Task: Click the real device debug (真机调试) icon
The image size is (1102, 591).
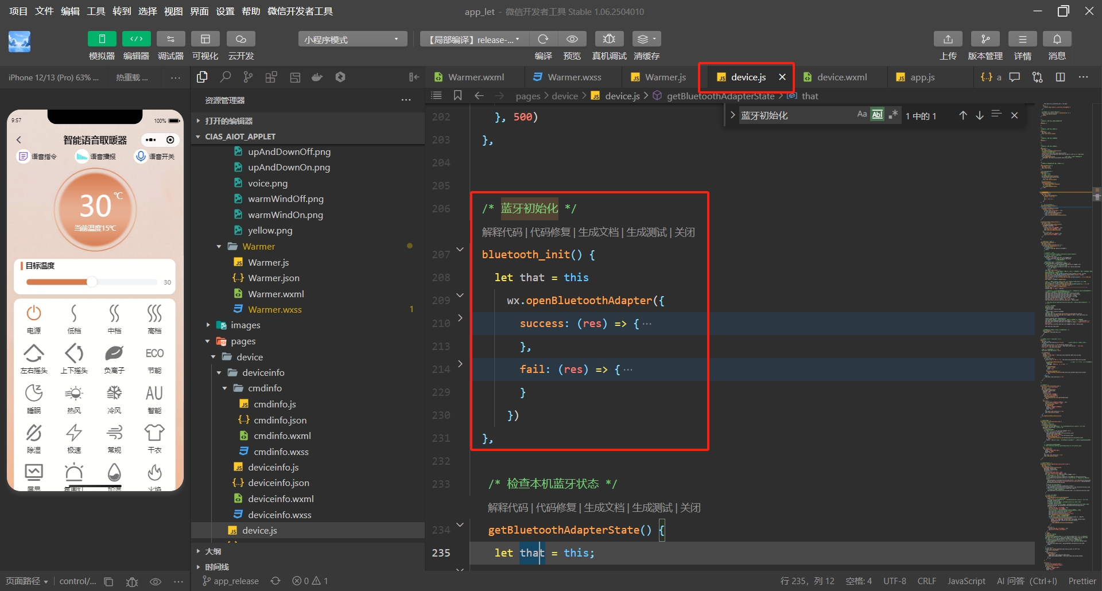Action: 609,39
